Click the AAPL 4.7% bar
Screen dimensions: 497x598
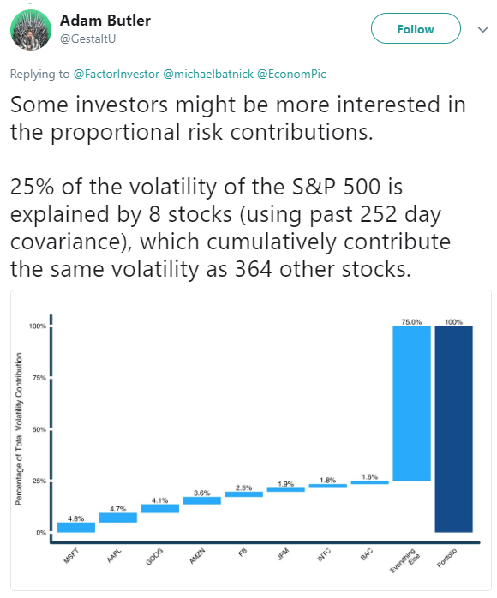pos(118,517)
